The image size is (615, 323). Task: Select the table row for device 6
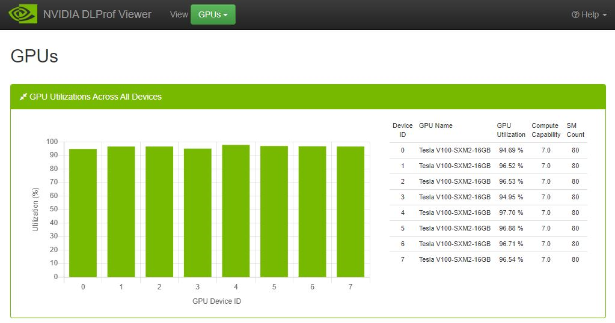coord(488,244)
